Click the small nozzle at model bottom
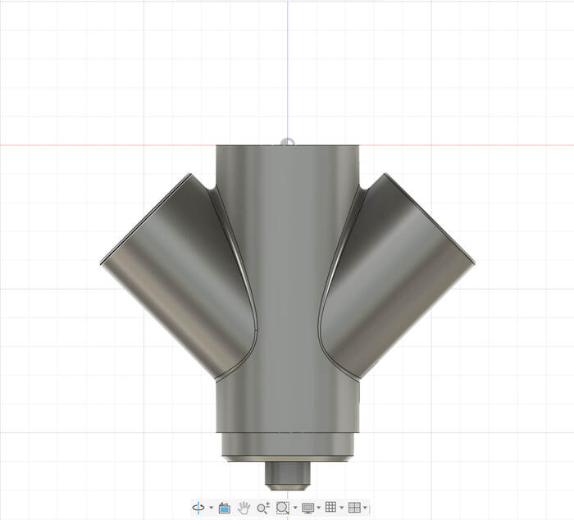Image resolution: width=574 pixels, height=520 pixels. (x=287, y=474)
